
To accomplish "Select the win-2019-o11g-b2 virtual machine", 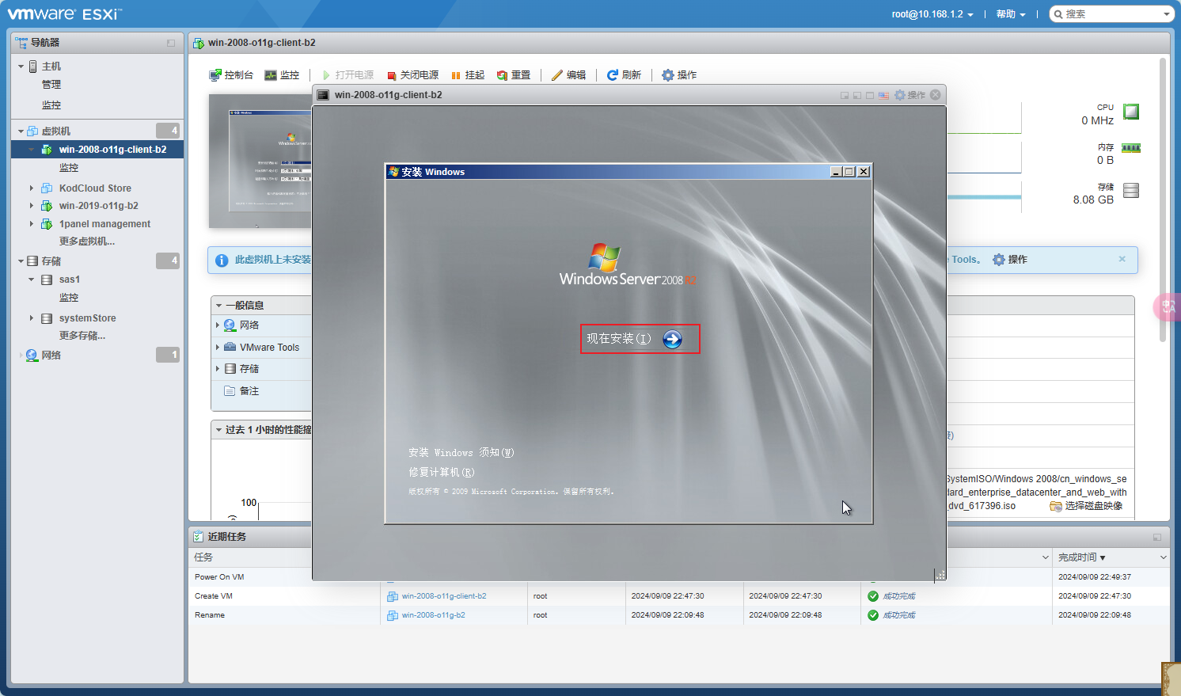I will click(x=98, y=206).
